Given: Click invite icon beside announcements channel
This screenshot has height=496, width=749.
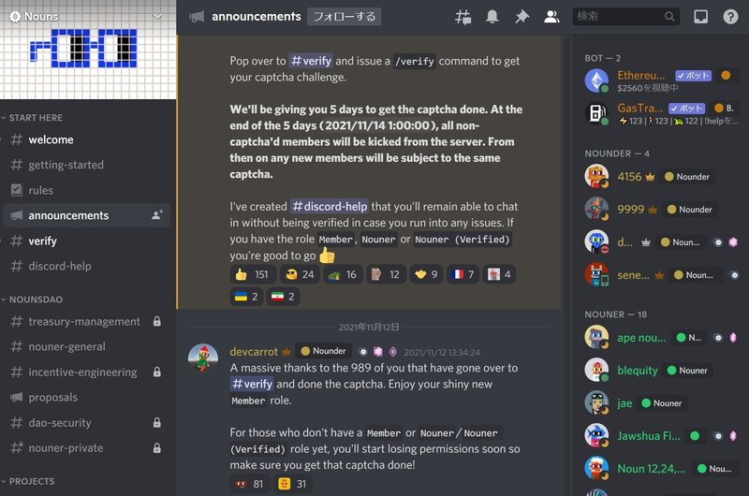Looking at the screenshot, I should tap(156, 215).
